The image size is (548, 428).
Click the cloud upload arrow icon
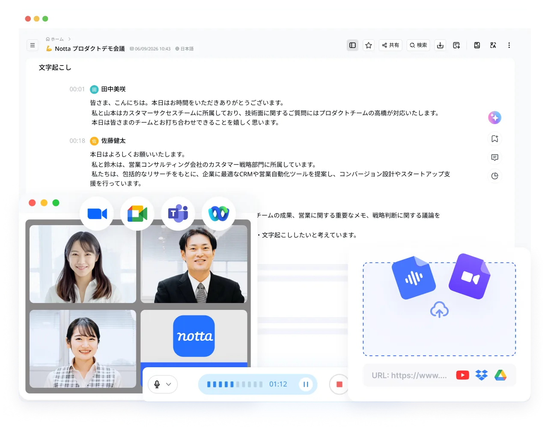[439, 309]
